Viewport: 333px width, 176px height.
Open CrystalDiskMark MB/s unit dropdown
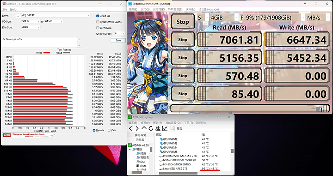pos(317,18)
